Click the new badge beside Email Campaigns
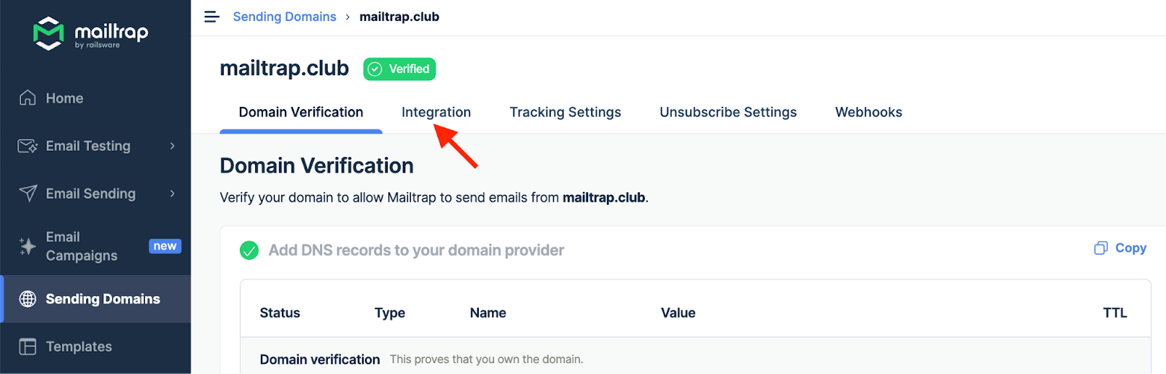Viewport: 1166px width, 374px height. 165,246
